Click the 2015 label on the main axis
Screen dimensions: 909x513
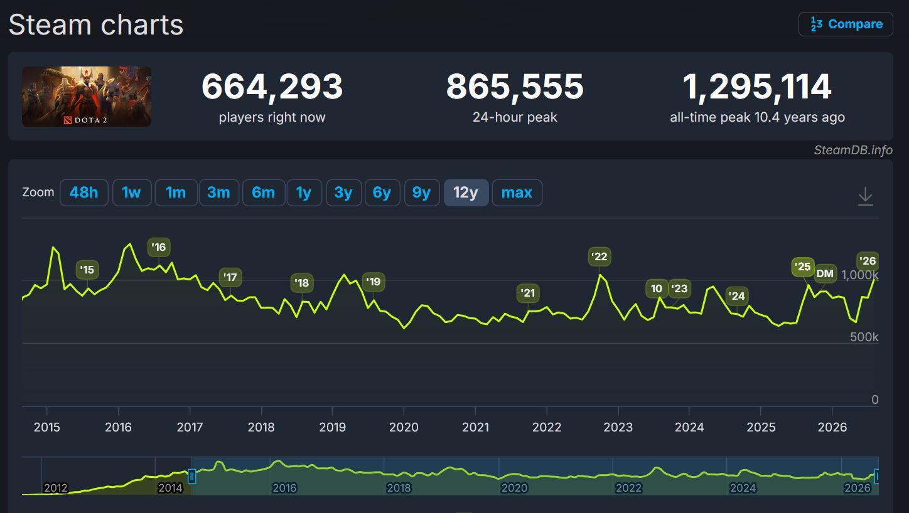pyautogui.click(x=46, y=427)
